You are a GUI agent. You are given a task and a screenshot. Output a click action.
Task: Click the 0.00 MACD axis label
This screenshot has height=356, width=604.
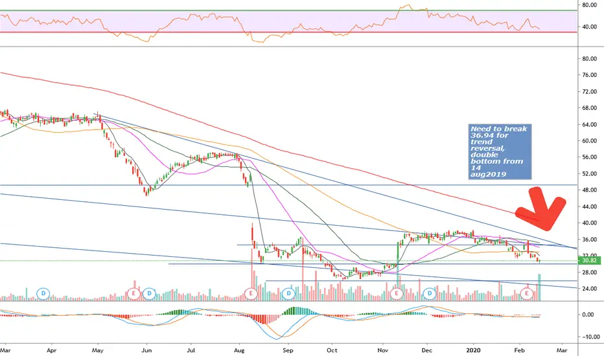pyautogui.click(x=588, y=315)
